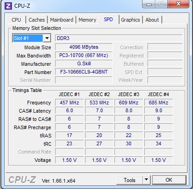Select the SPD tab

click(108, 19)
